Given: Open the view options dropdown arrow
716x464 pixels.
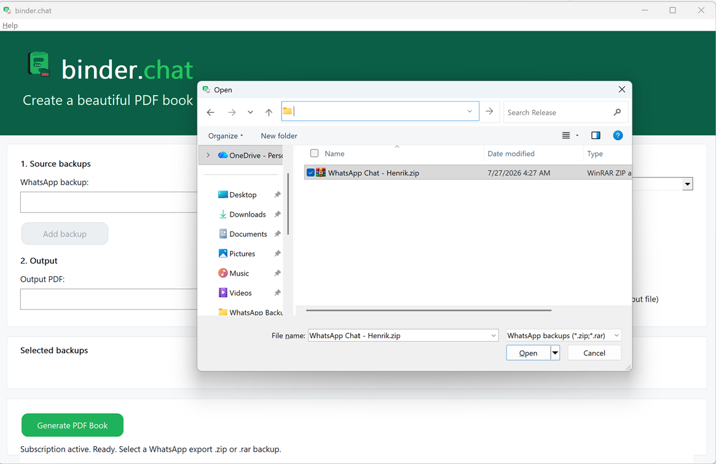Looking at the screenshot, I should (x=577, y=136).
